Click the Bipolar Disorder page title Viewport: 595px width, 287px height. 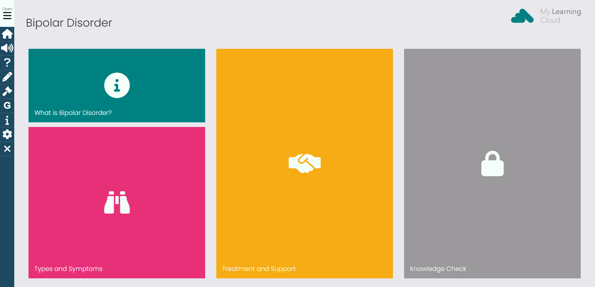69,23
